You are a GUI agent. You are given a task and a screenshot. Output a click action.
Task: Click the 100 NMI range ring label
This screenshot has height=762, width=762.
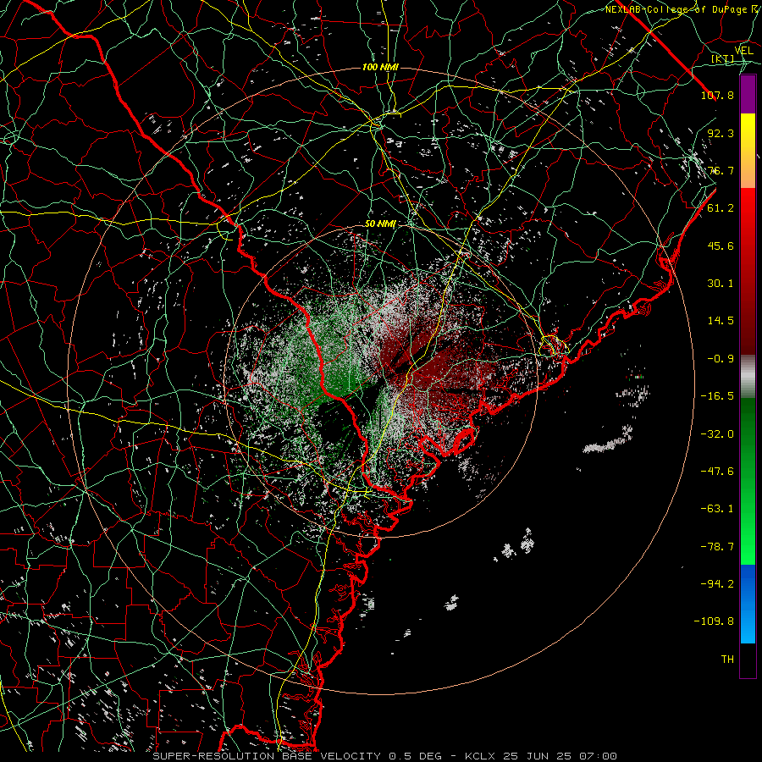pos(380,67)
